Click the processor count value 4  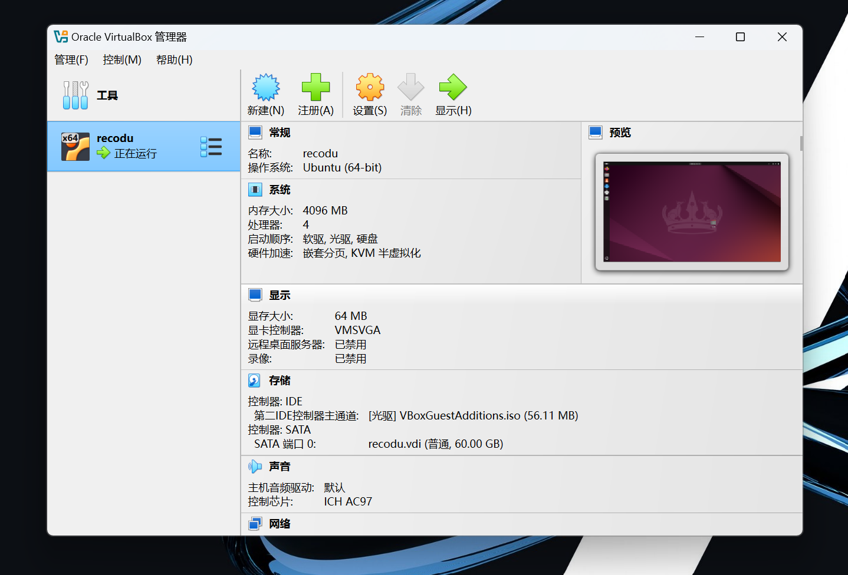(x=305, y=224)
